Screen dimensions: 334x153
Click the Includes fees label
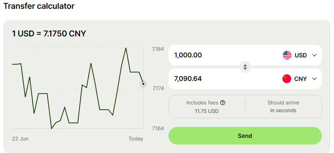[x=202, y=103]
